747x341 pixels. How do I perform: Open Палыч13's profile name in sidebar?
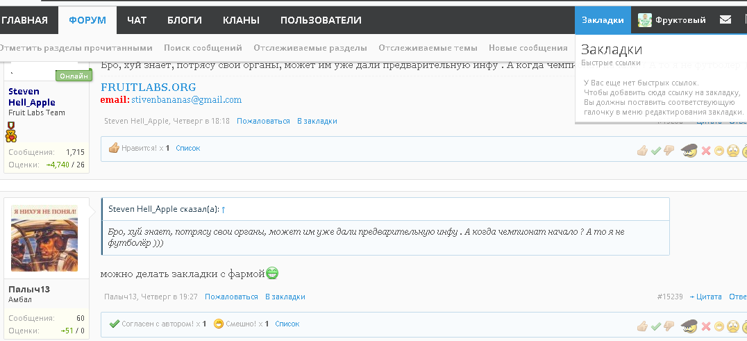click(x=29, y=289)
